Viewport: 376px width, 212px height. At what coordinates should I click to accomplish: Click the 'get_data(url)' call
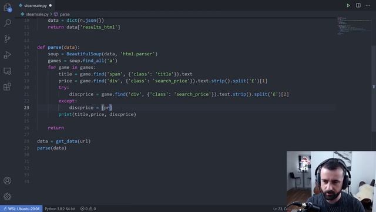click(73, 141)
